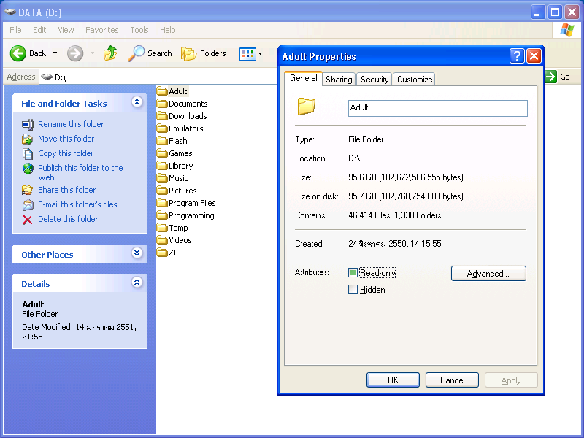Screen dimensions: 584x438
Task: Select the Videos folder icon
Action: coord(162,240)
